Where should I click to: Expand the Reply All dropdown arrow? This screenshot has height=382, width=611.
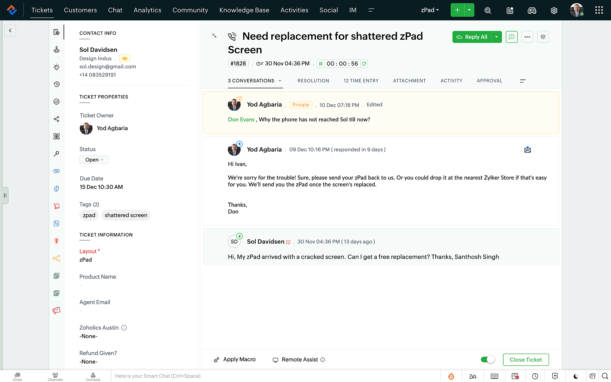[496, 37]
